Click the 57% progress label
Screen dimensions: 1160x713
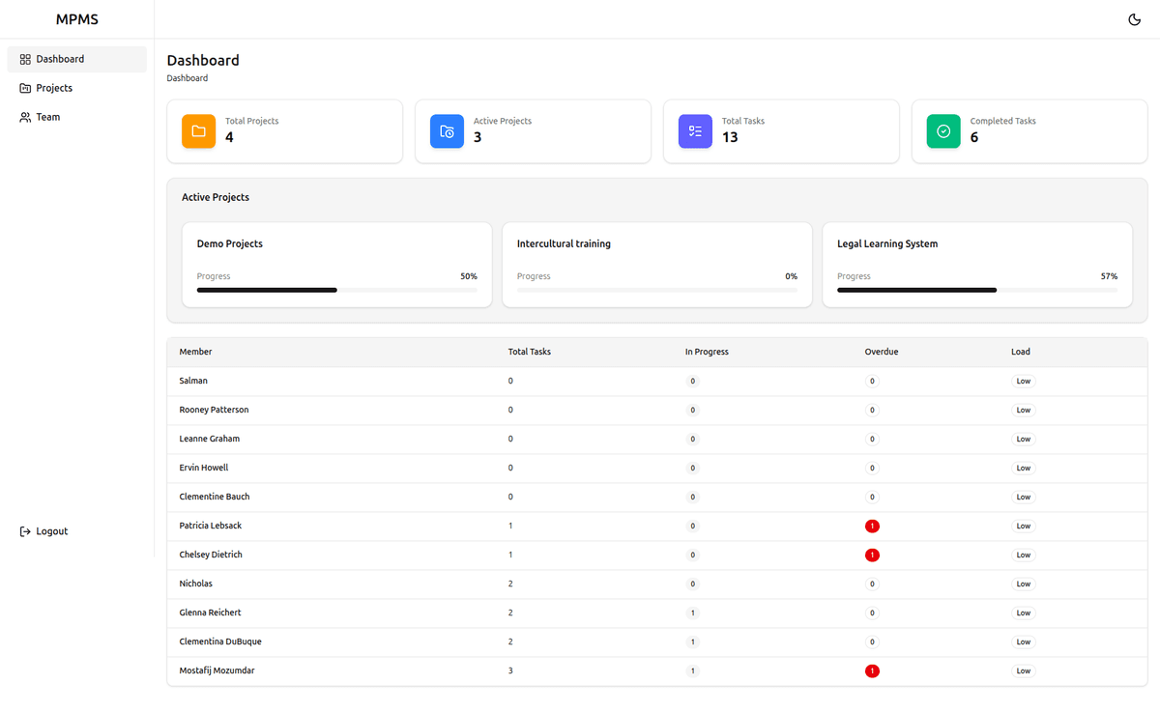tap(1109, 276)
